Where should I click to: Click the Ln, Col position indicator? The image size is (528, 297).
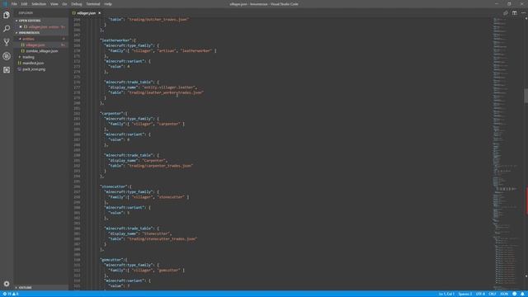click(446, 294)
